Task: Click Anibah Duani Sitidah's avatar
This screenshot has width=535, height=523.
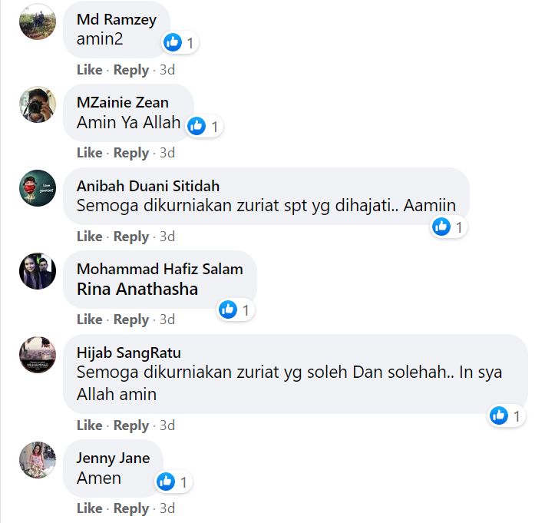Action: [x=37, y=188]
